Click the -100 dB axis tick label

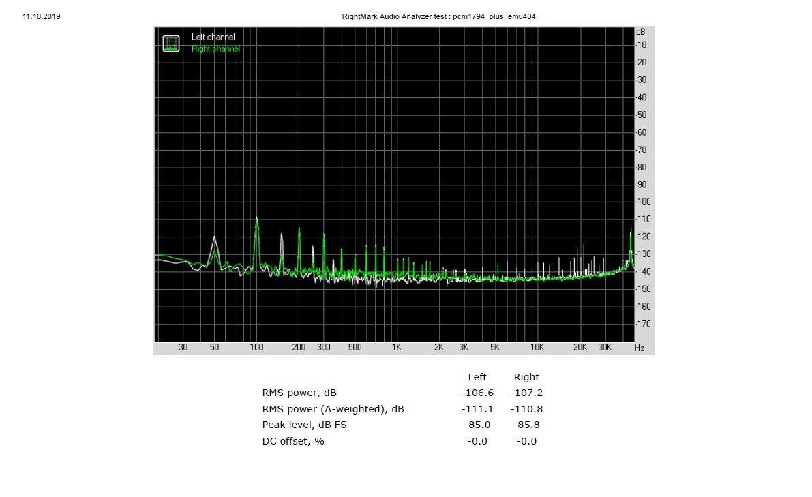coord(643,202)
